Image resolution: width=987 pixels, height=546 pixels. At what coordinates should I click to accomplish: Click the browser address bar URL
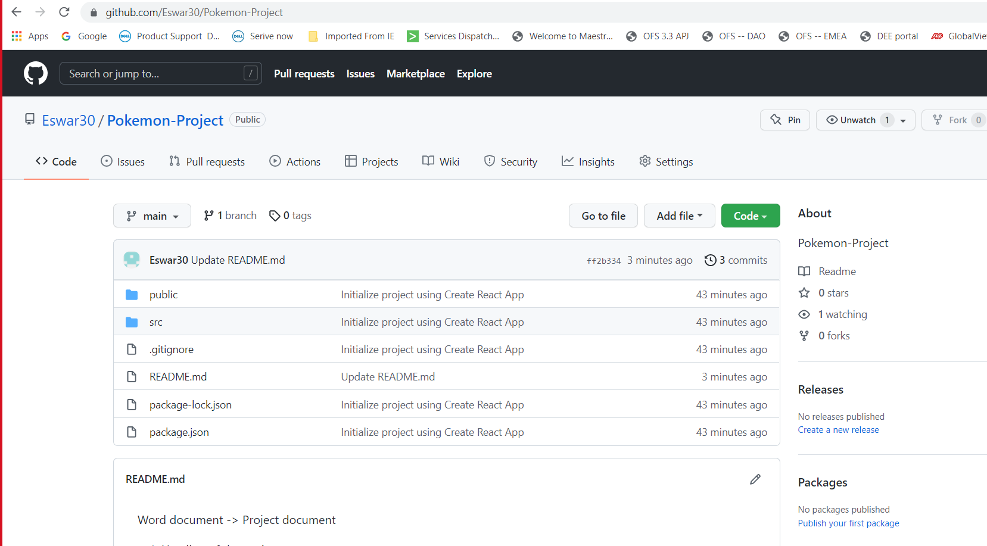click(x=194, y=12)
